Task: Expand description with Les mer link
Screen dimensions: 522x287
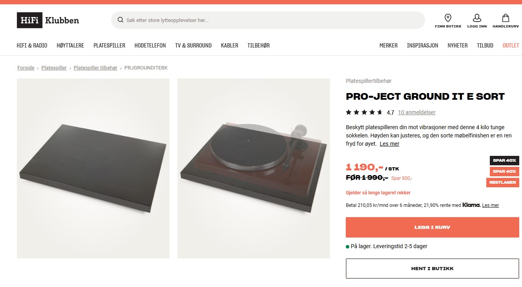Action: (x=389, y=144)
